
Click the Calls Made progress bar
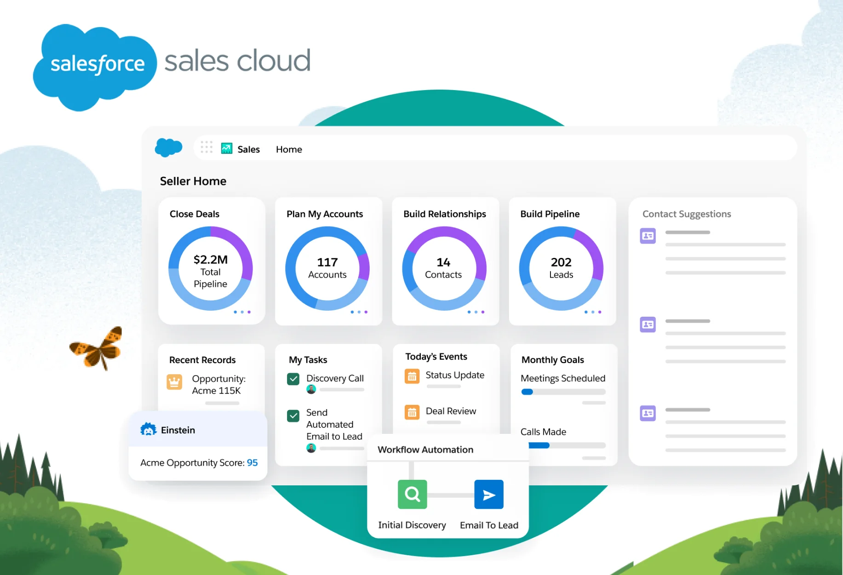(x=562, y=445)
